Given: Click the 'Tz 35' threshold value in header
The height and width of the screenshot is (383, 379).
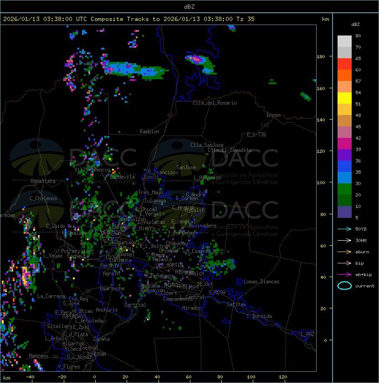Looking at the screenshot, I should (x=246, y=19).
